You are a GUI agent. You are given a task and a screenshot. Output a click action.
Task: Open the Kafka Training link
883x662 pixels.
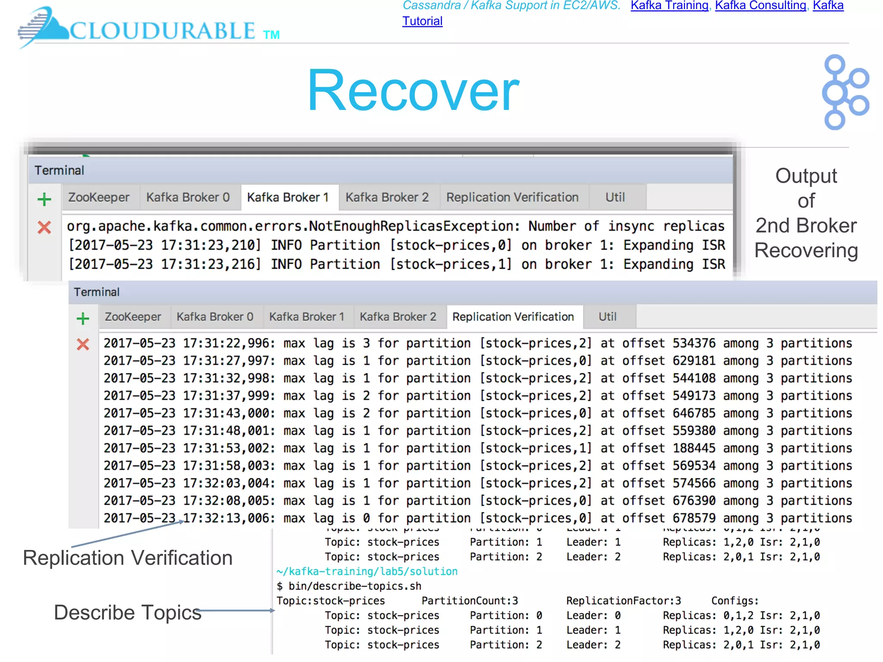(x=669, y=6)
